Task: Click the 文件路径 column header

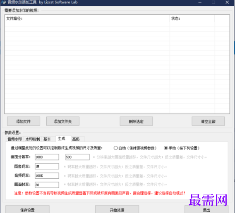Action: click(x=87, y=19)
